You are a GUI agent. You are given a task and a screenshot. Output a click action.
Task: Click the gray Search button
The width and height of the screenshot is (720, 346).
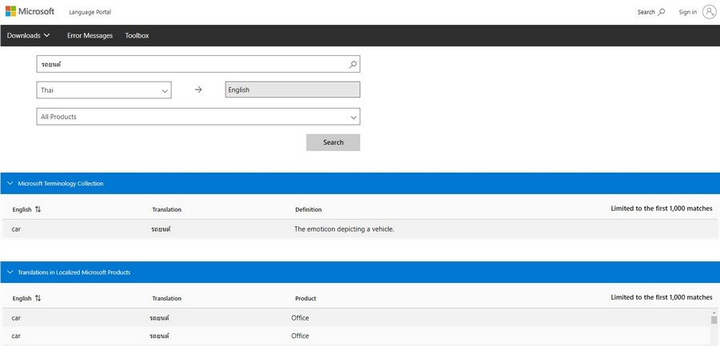(x=334, y=142)
